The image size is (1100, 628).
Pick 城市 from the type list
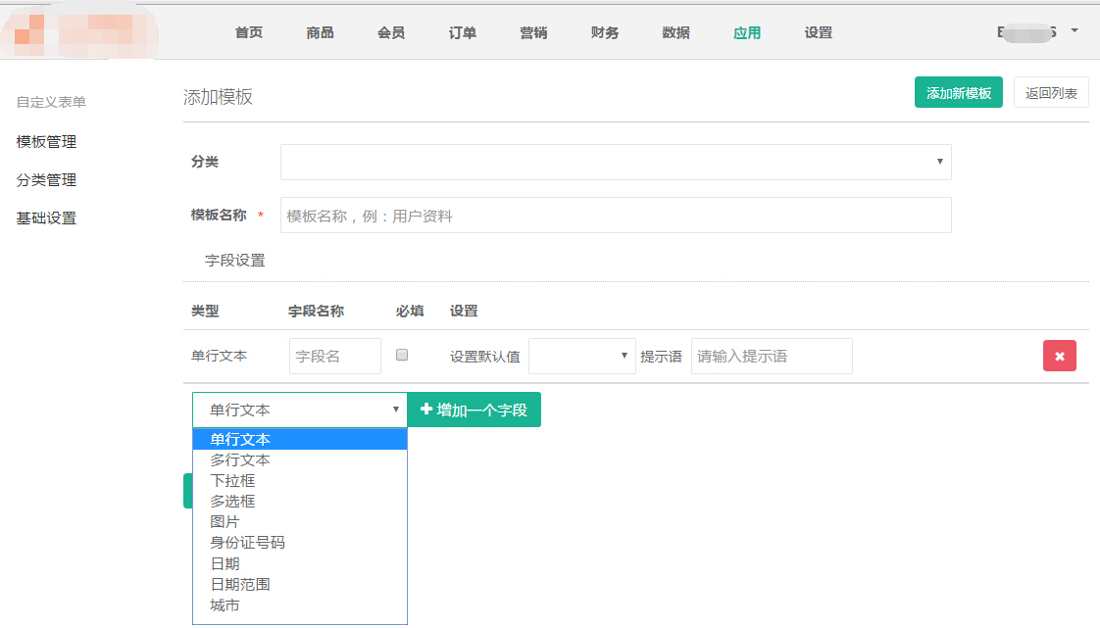click(x=225, y=605)
